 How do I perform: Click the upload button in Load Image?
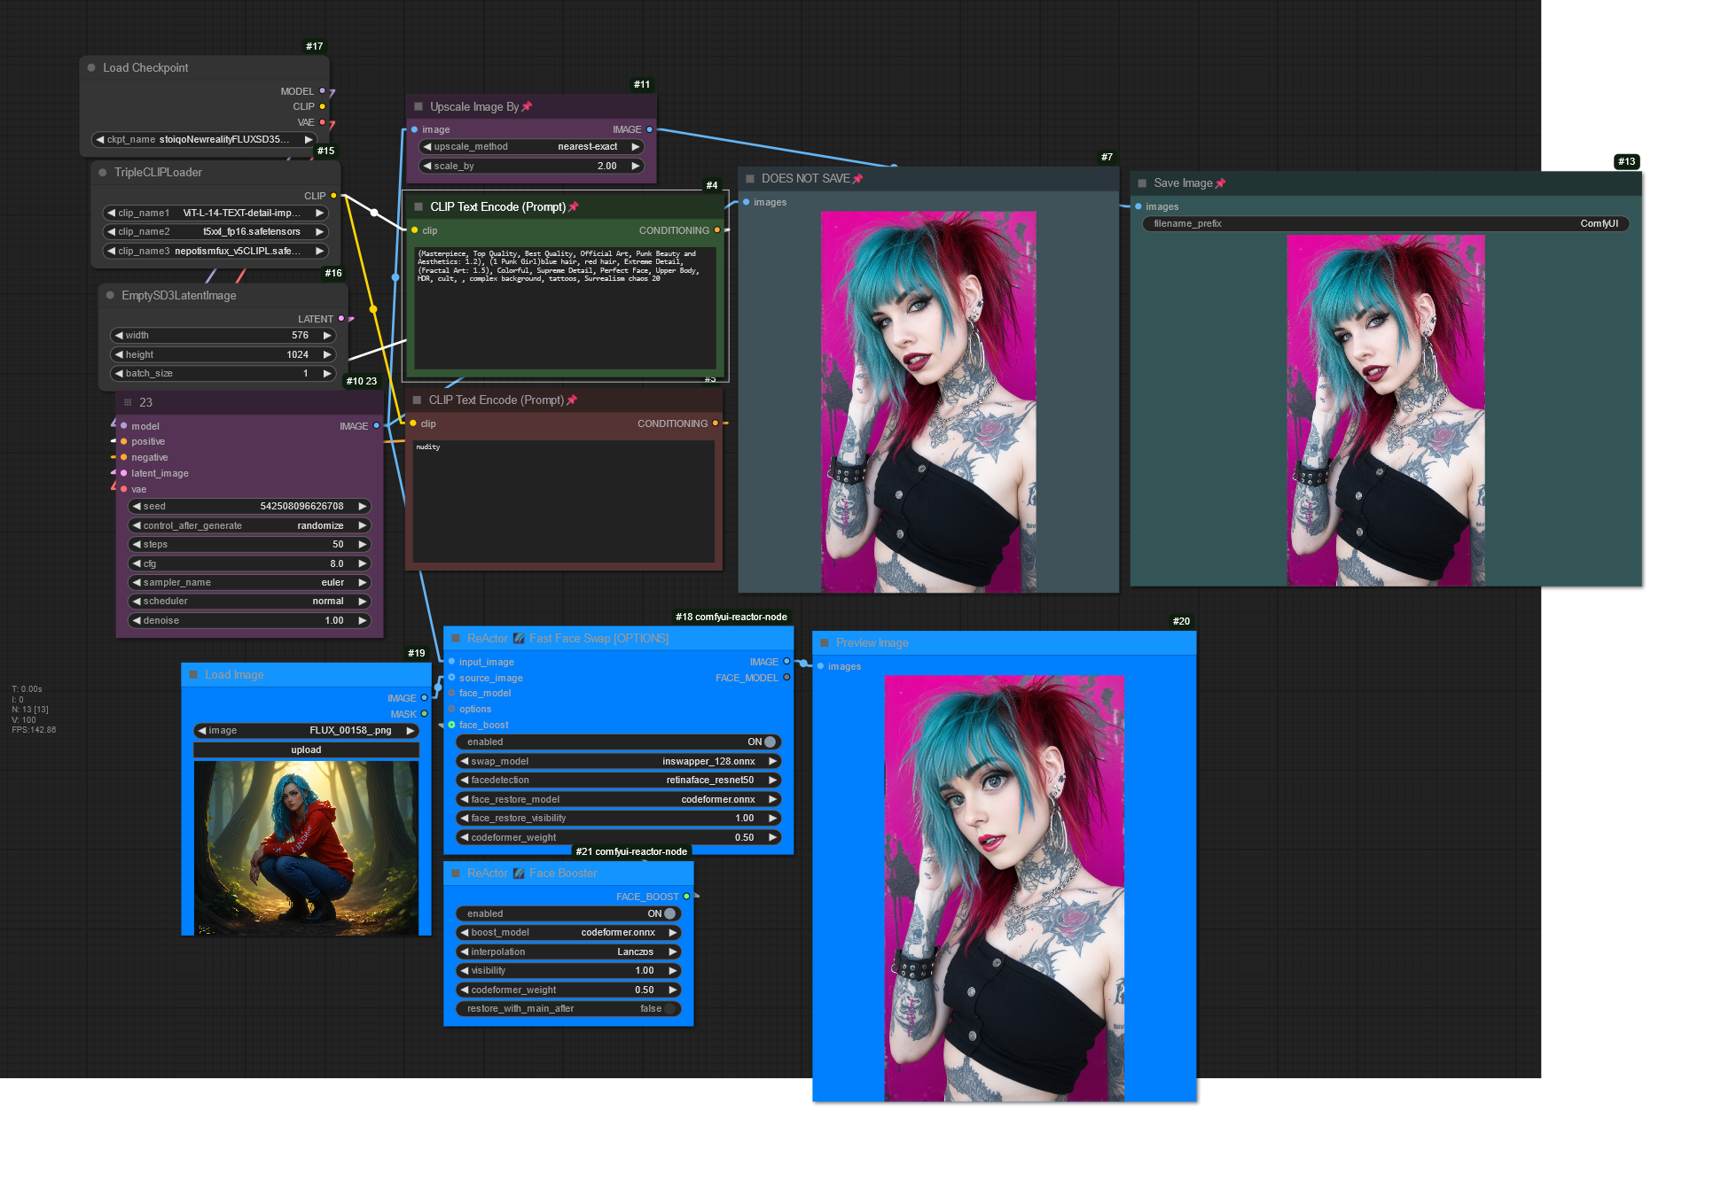306,750
